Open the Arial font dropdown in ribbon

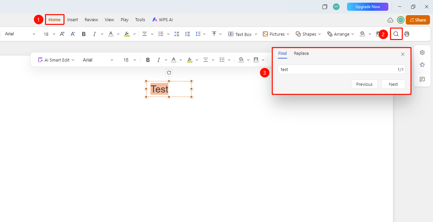(x=20, y=34)
